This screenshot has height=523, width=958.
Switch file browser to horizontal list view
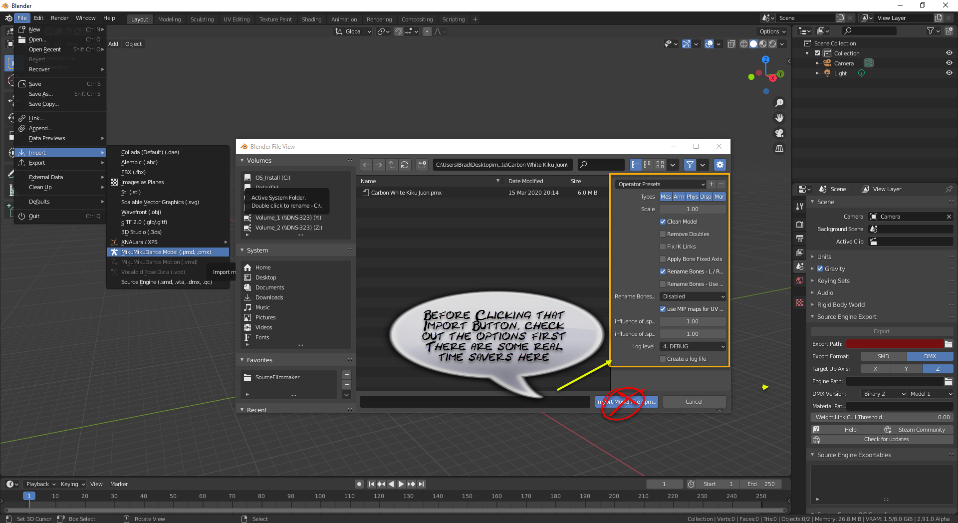648,165
